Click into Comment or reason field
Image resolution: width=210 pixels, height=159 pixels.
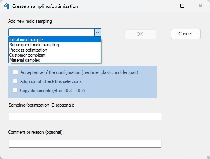tap(85, 144)
